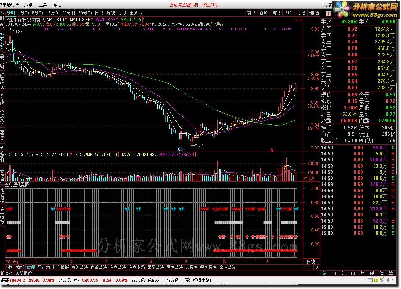Click the plus zoom button beside indicator tabs
This screenshot has width=401, height=289.
coord(306,267)
